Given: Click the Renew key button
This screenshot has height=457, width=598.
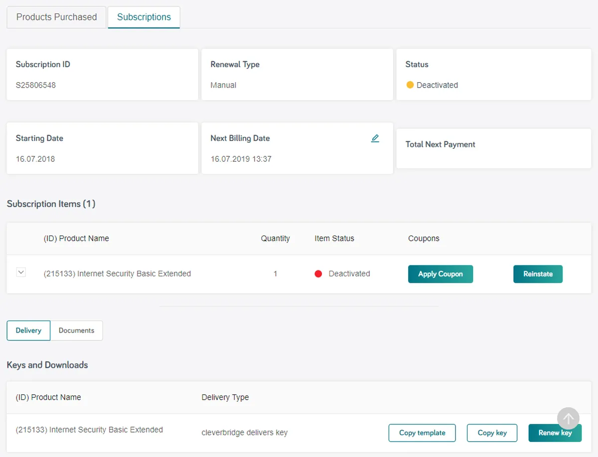Looking at the screenshot, I should (x=555, y=433).
